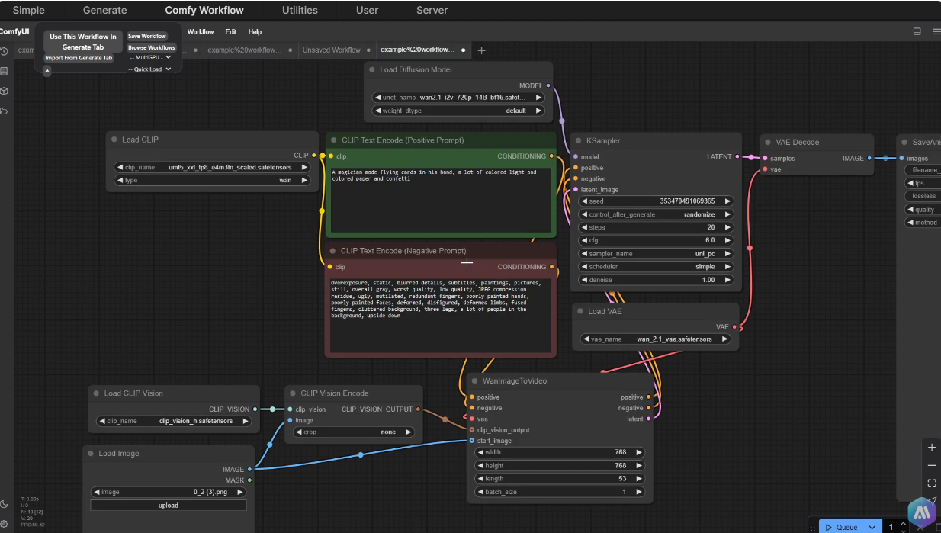The height and width of the screenshot is (533, 941).
Task: Increase the width arrow in WanImageToVideo
Action: [x=639, y=452]
